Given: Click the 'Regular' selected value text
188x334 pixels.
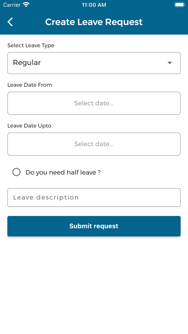Looking at the screenshot, I should 27,63.
